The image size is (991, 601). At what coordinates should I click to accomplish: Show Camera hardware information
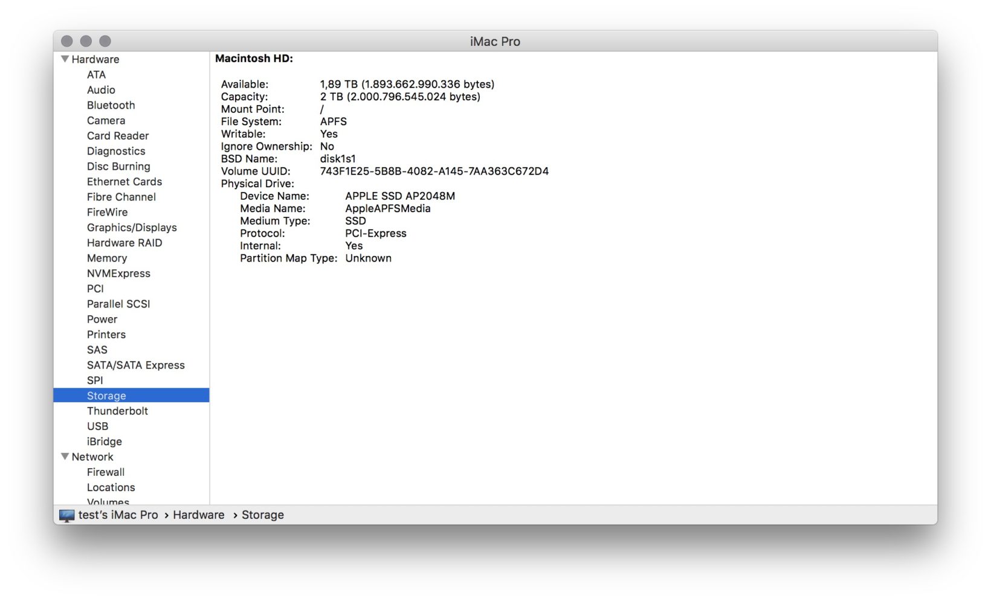click(106, 120)
